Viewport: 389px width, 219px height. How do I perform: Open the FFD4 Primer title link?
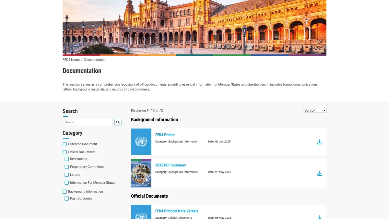[165, 135]
